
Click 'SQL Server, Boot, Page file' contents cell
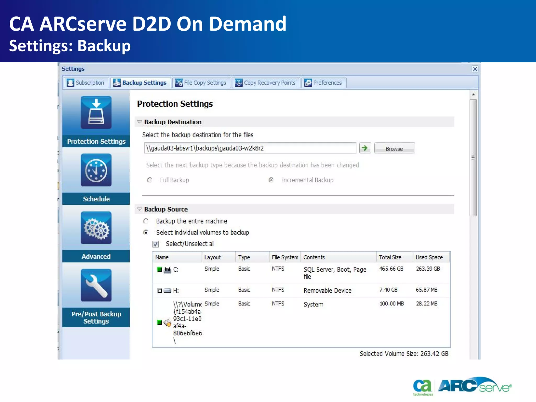pyautogui.click(x=335, y=273)
